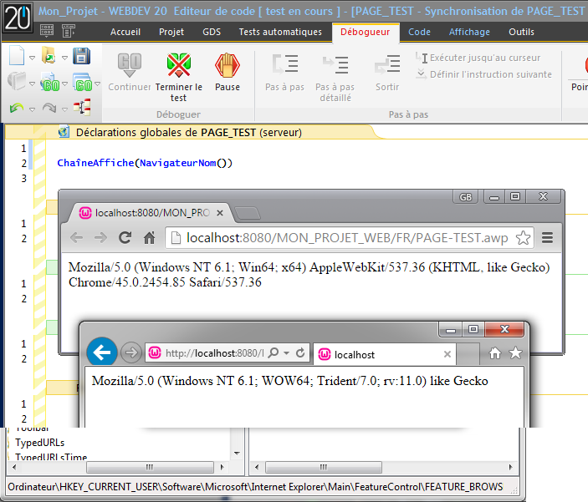Click Exécuter jusqu'au curseur
Image resolution: width=588 pixels, height=502 pixels.
478,58
